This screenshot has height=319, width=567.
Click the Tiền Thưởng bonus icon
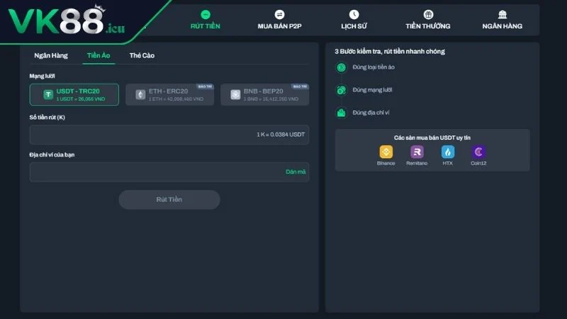(x=428, y=14)
